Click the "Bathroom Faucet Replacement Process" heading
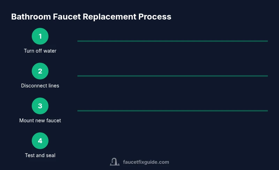Screen dimensions: 279x170 pos(91,17)
